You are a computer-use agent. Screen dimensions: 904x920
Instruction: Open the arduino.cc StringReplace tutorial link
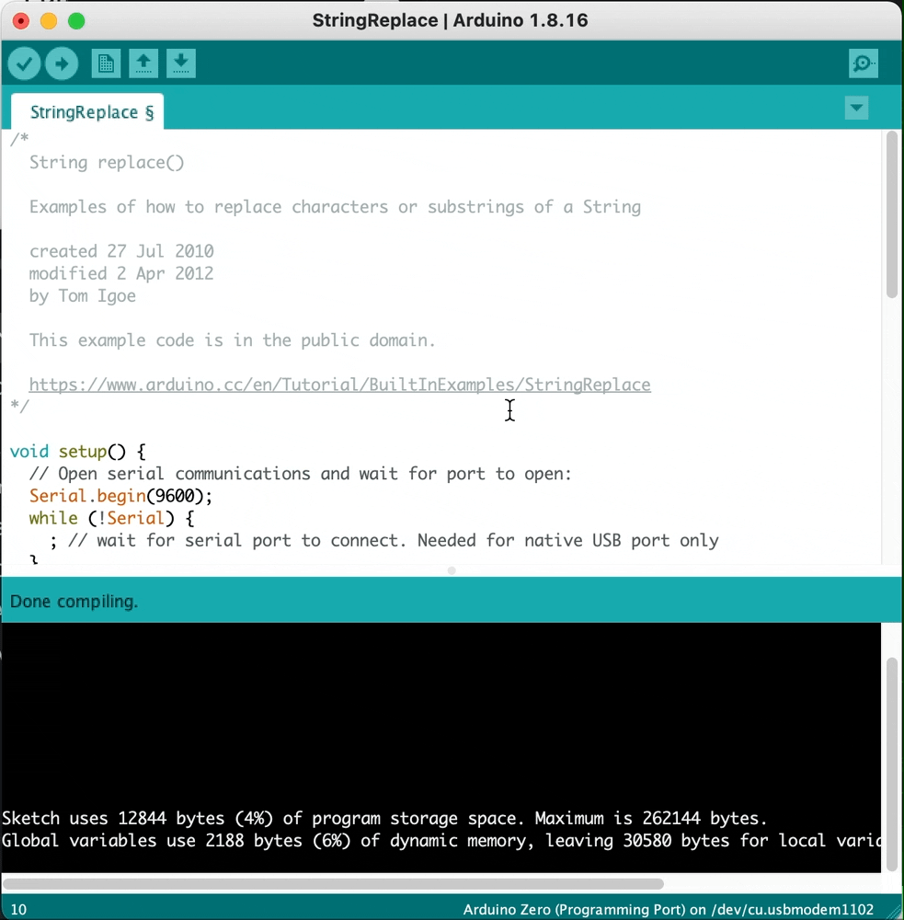(339, 385)
